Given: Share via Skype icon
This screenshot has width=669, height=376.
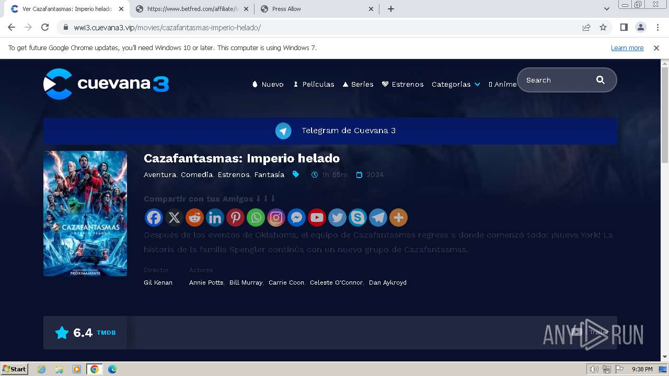Looking at the screenshot, I should click(357, 217).
